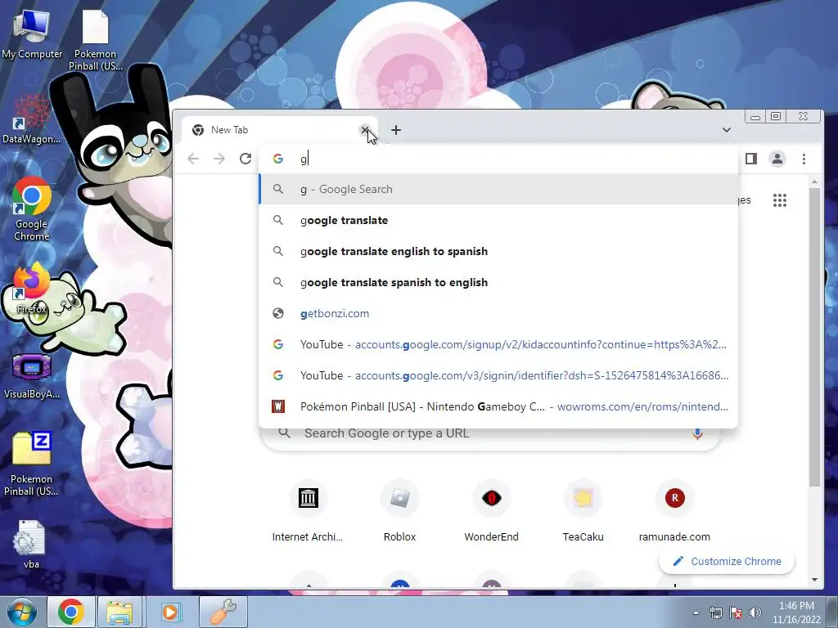
Task: Go forward with the forward arrow
Action: click(x=219, y=159)
